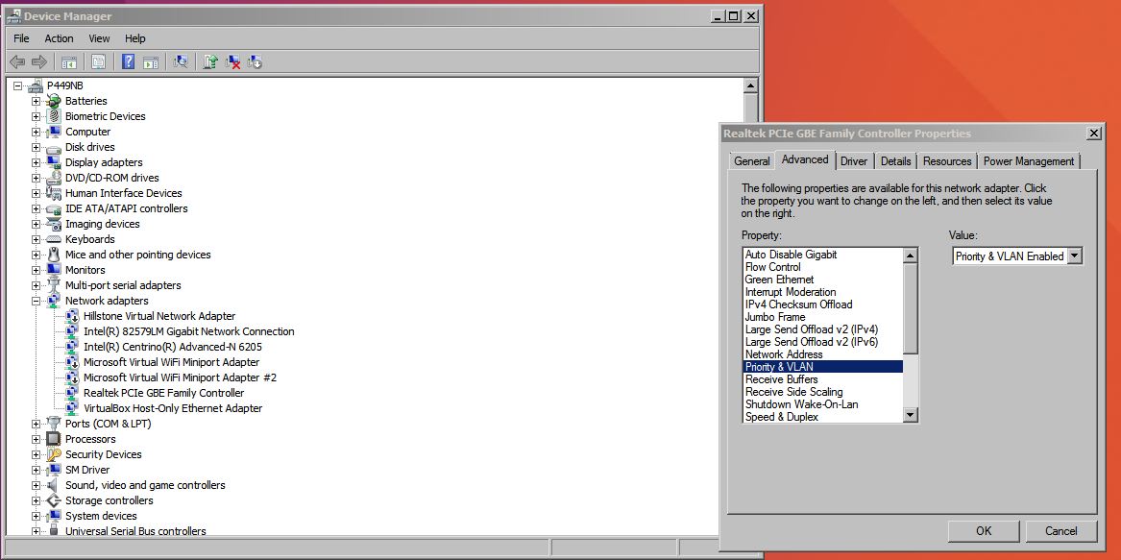The image size is (1121, 560).
Task: Click the Biometric Devices fingerprint icon
Action: coord(54,116)
